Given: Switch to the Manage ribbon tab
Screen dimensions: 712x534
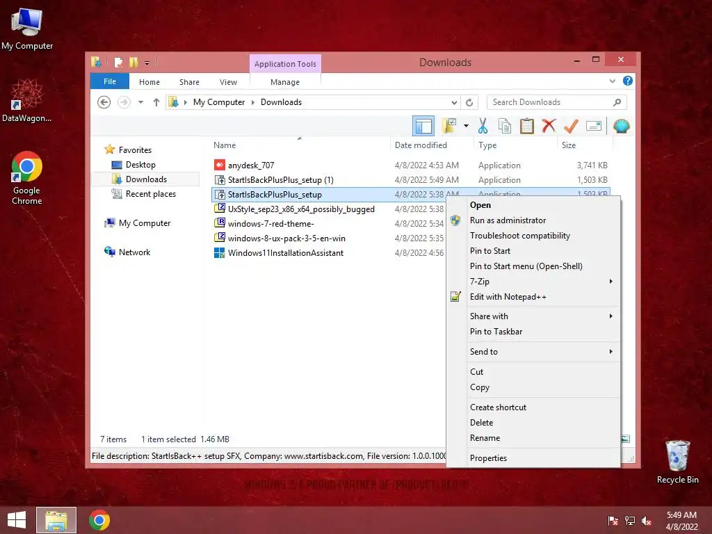Looking at the screenshot, I should point(285,82).
